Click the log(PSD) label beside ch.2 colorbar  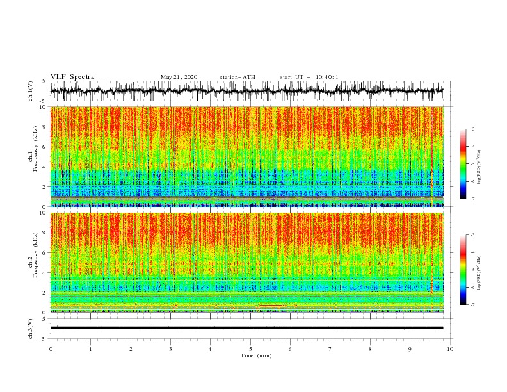pyautogui.click(x=479, y=272)
